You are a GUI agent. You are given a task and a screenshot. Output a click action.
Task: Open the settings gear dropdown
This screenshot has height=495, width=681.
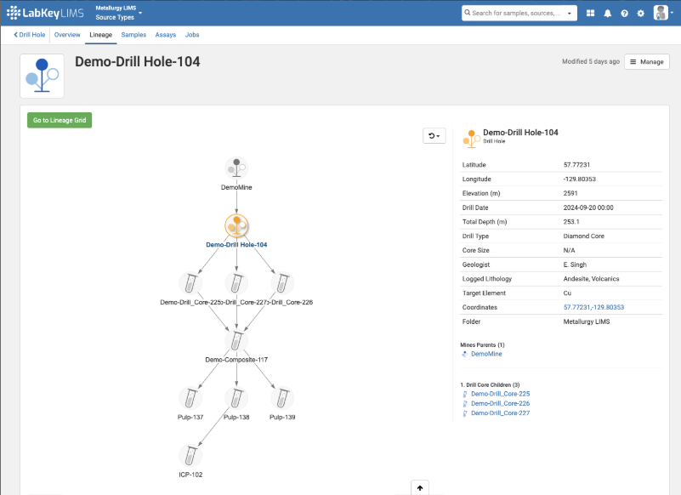(641, 14)
